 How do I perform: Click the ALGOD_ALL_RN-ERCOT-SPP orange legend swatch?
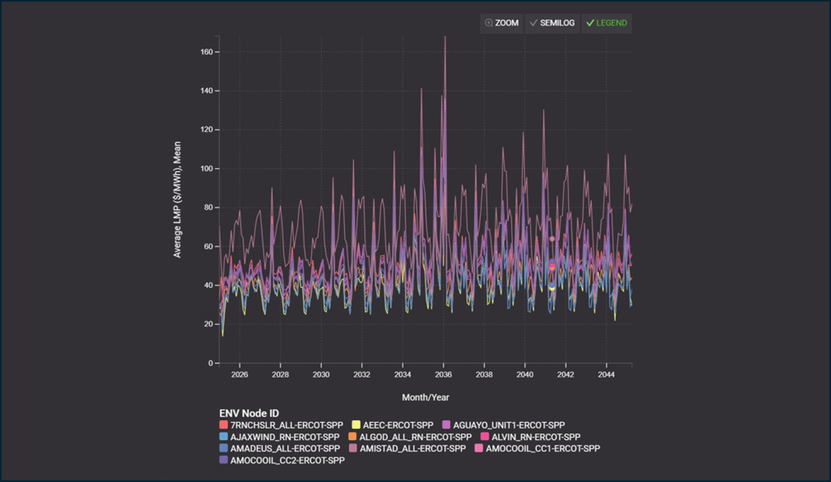tap(352, 437)
